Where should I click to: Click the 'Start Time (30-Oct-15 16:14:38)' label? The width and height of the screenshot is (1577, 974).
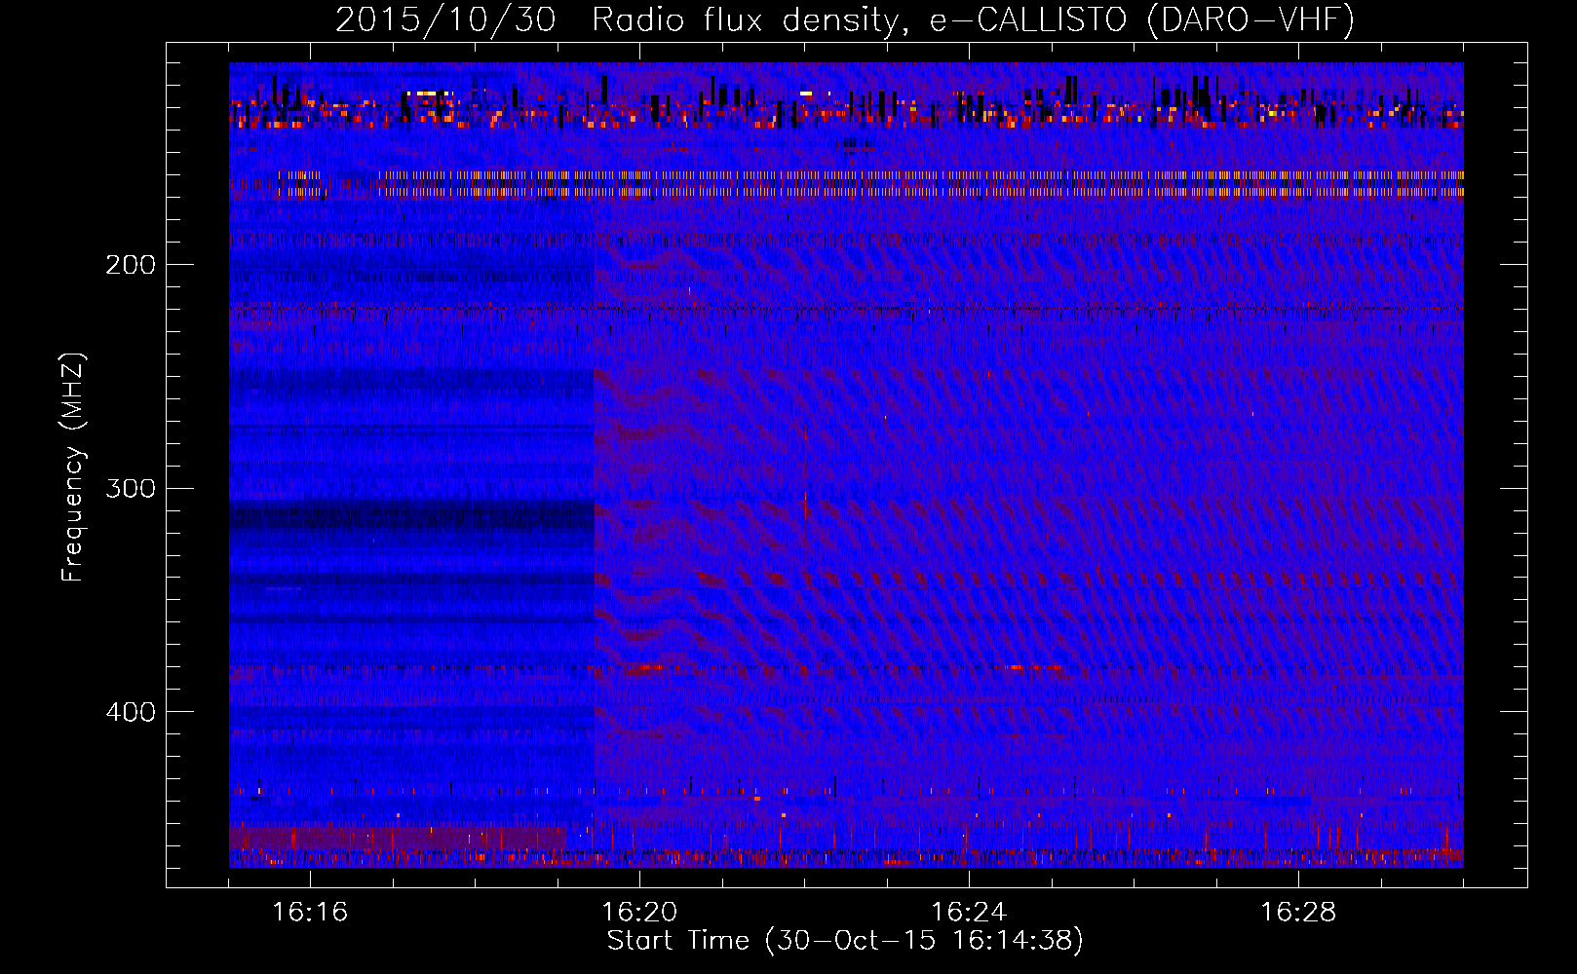coord(845,942)
